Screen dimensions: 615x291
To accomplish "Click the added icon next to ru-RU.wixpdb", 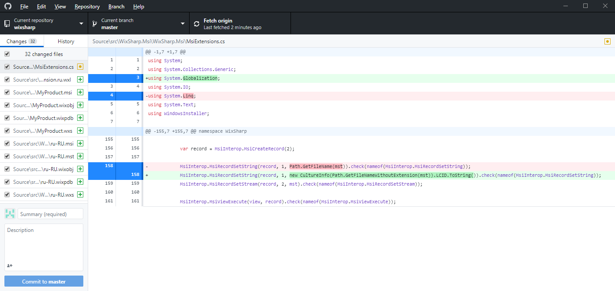I will (80, 182).
